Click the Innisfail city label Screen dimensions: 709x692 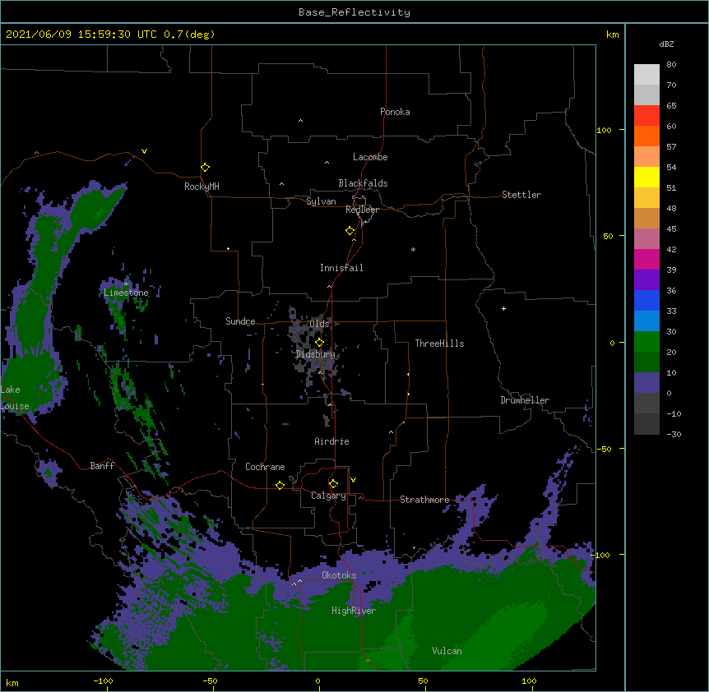[341, 268]
